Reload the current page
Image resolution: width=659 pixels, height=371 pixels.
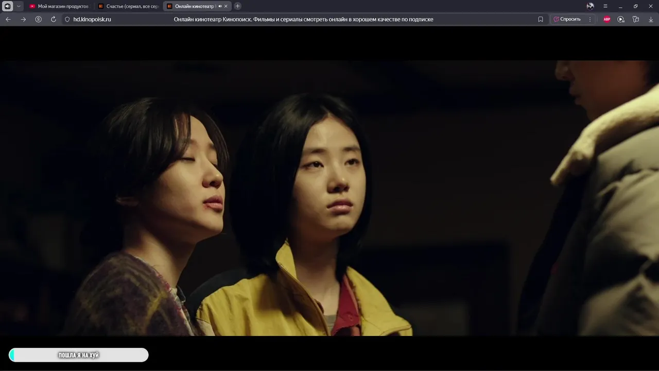tap(53, 19)
